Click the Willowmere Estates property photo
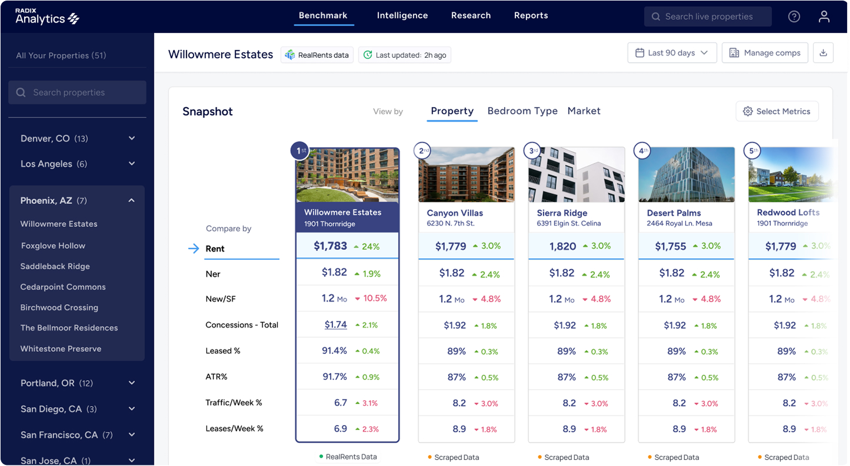850x466 pixels. pos(347,175)
